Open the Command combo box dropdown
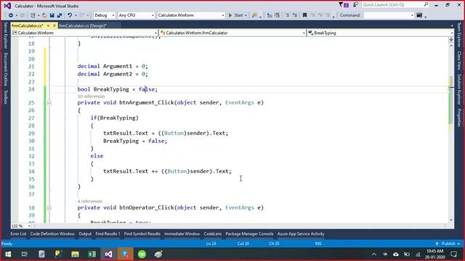465x261 pixels. pos(412,15)
